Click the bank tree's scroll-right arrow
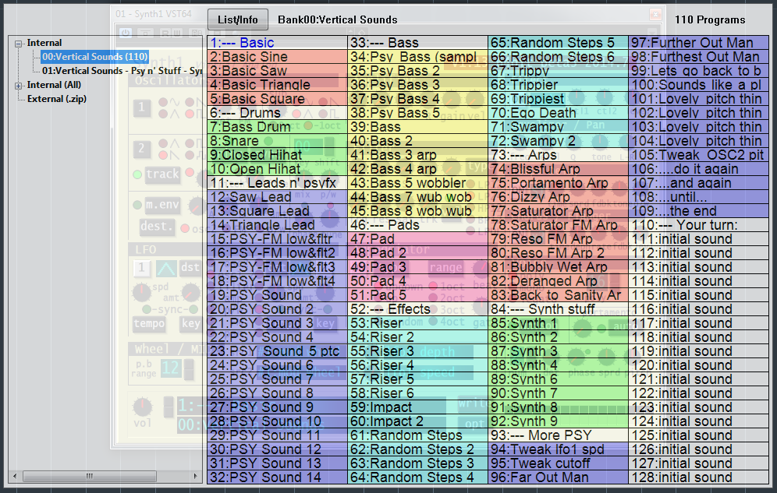Image resolution: width=777 pixels, height=493 pixels. [x=196, y=476]
